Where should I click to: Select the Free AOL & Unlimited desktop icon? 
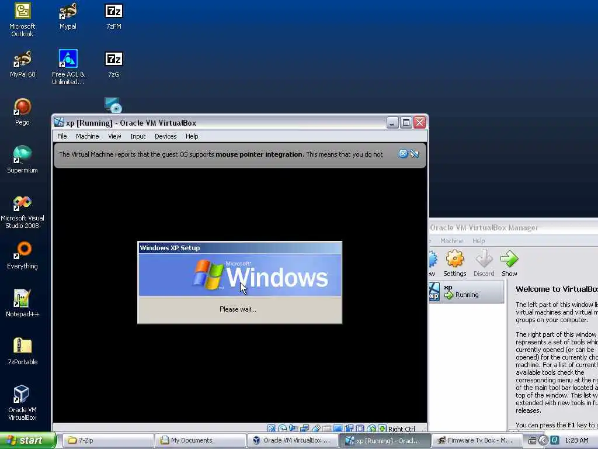click(68, 68)
